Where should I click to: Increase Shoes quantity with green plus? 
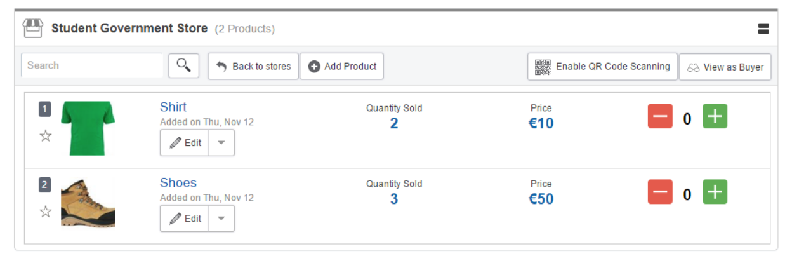tap(715, 192)
